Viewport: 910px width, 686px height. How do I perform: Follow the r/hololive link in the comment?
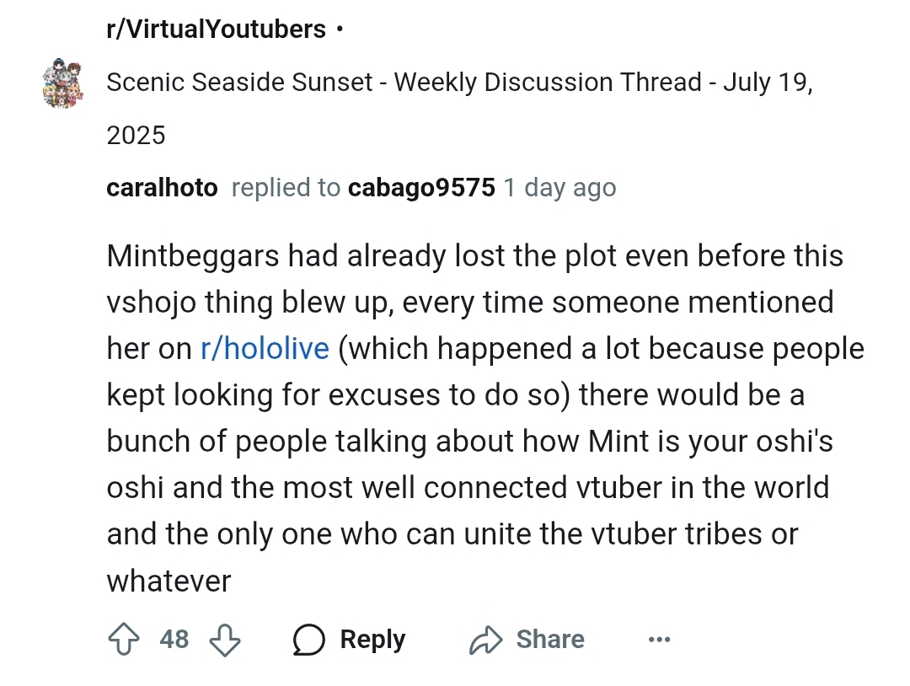[x=265, y=349]
